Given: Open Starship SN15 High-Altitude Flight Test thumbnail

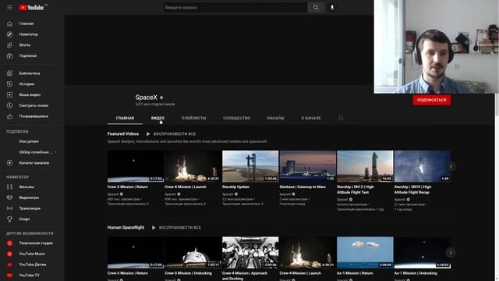Looking at the screenshot, I should click(365, 166).
